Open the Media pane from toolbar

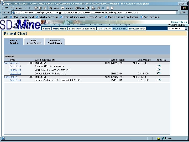[x=80, y=8]
